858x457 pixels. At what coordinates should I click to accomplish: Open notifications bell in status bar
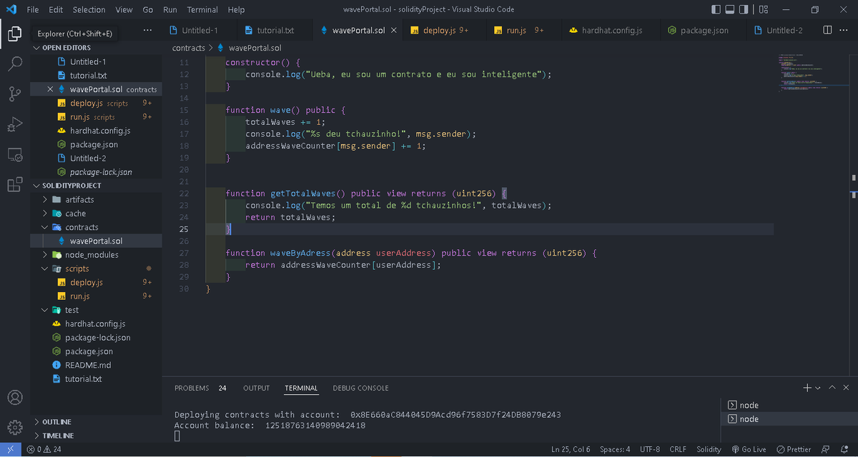click(844, 449)
